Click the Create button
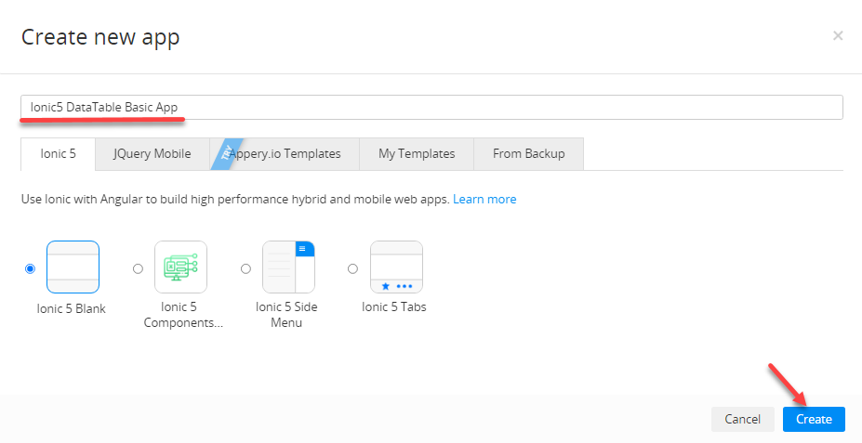 (814, 419)
